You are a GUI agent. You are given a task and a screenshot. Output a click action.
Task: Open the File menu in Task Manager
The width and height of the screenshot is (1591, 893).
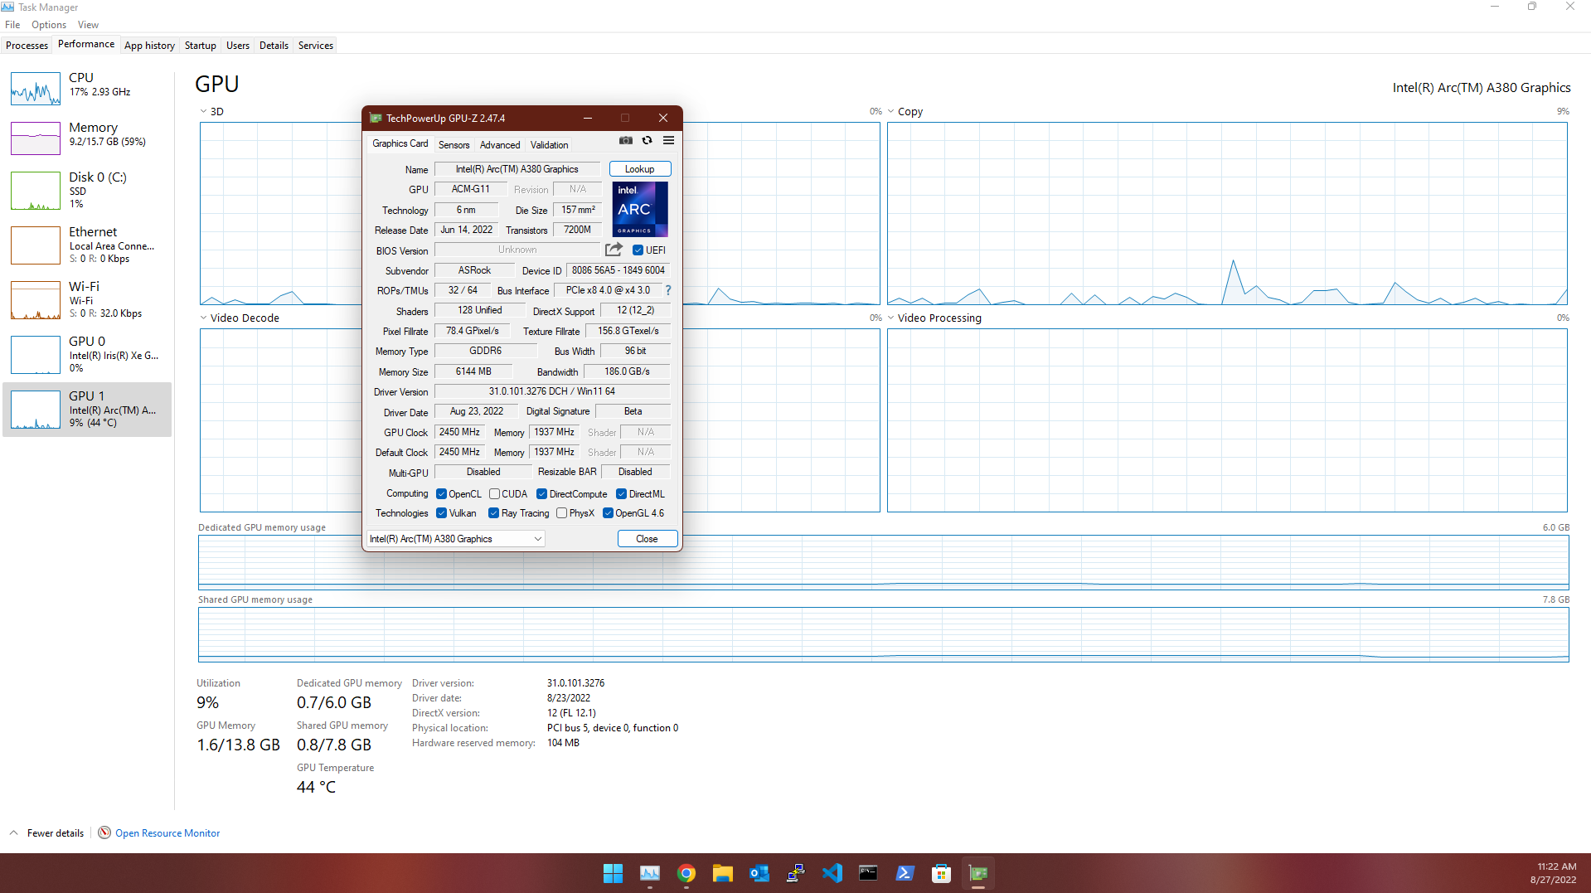pyautogui.click(x=12, y=25)
